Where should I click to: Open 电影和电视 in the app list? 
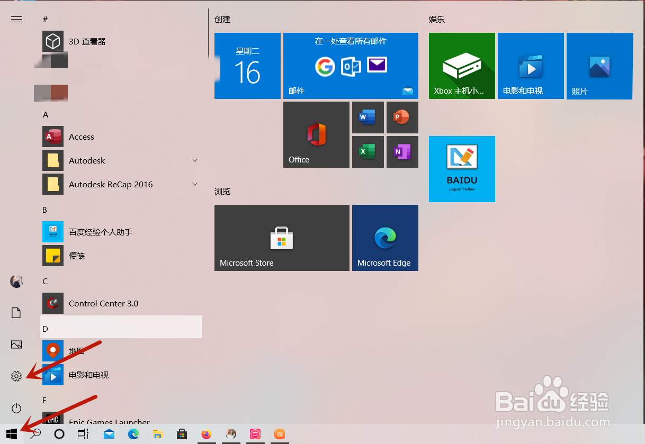click(121, 375)
